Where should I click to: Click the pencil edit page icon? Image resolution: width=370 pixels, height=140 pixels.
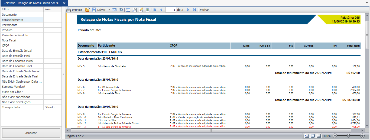point(141,10)
